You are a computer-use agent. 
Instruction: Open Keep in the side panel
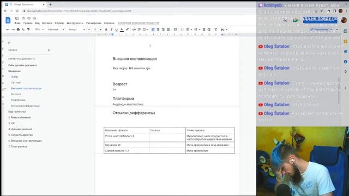pos(345,41)
